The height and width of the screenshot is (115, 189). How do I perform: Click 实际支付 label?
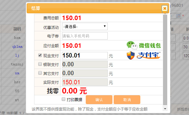(x=51, y=82)
